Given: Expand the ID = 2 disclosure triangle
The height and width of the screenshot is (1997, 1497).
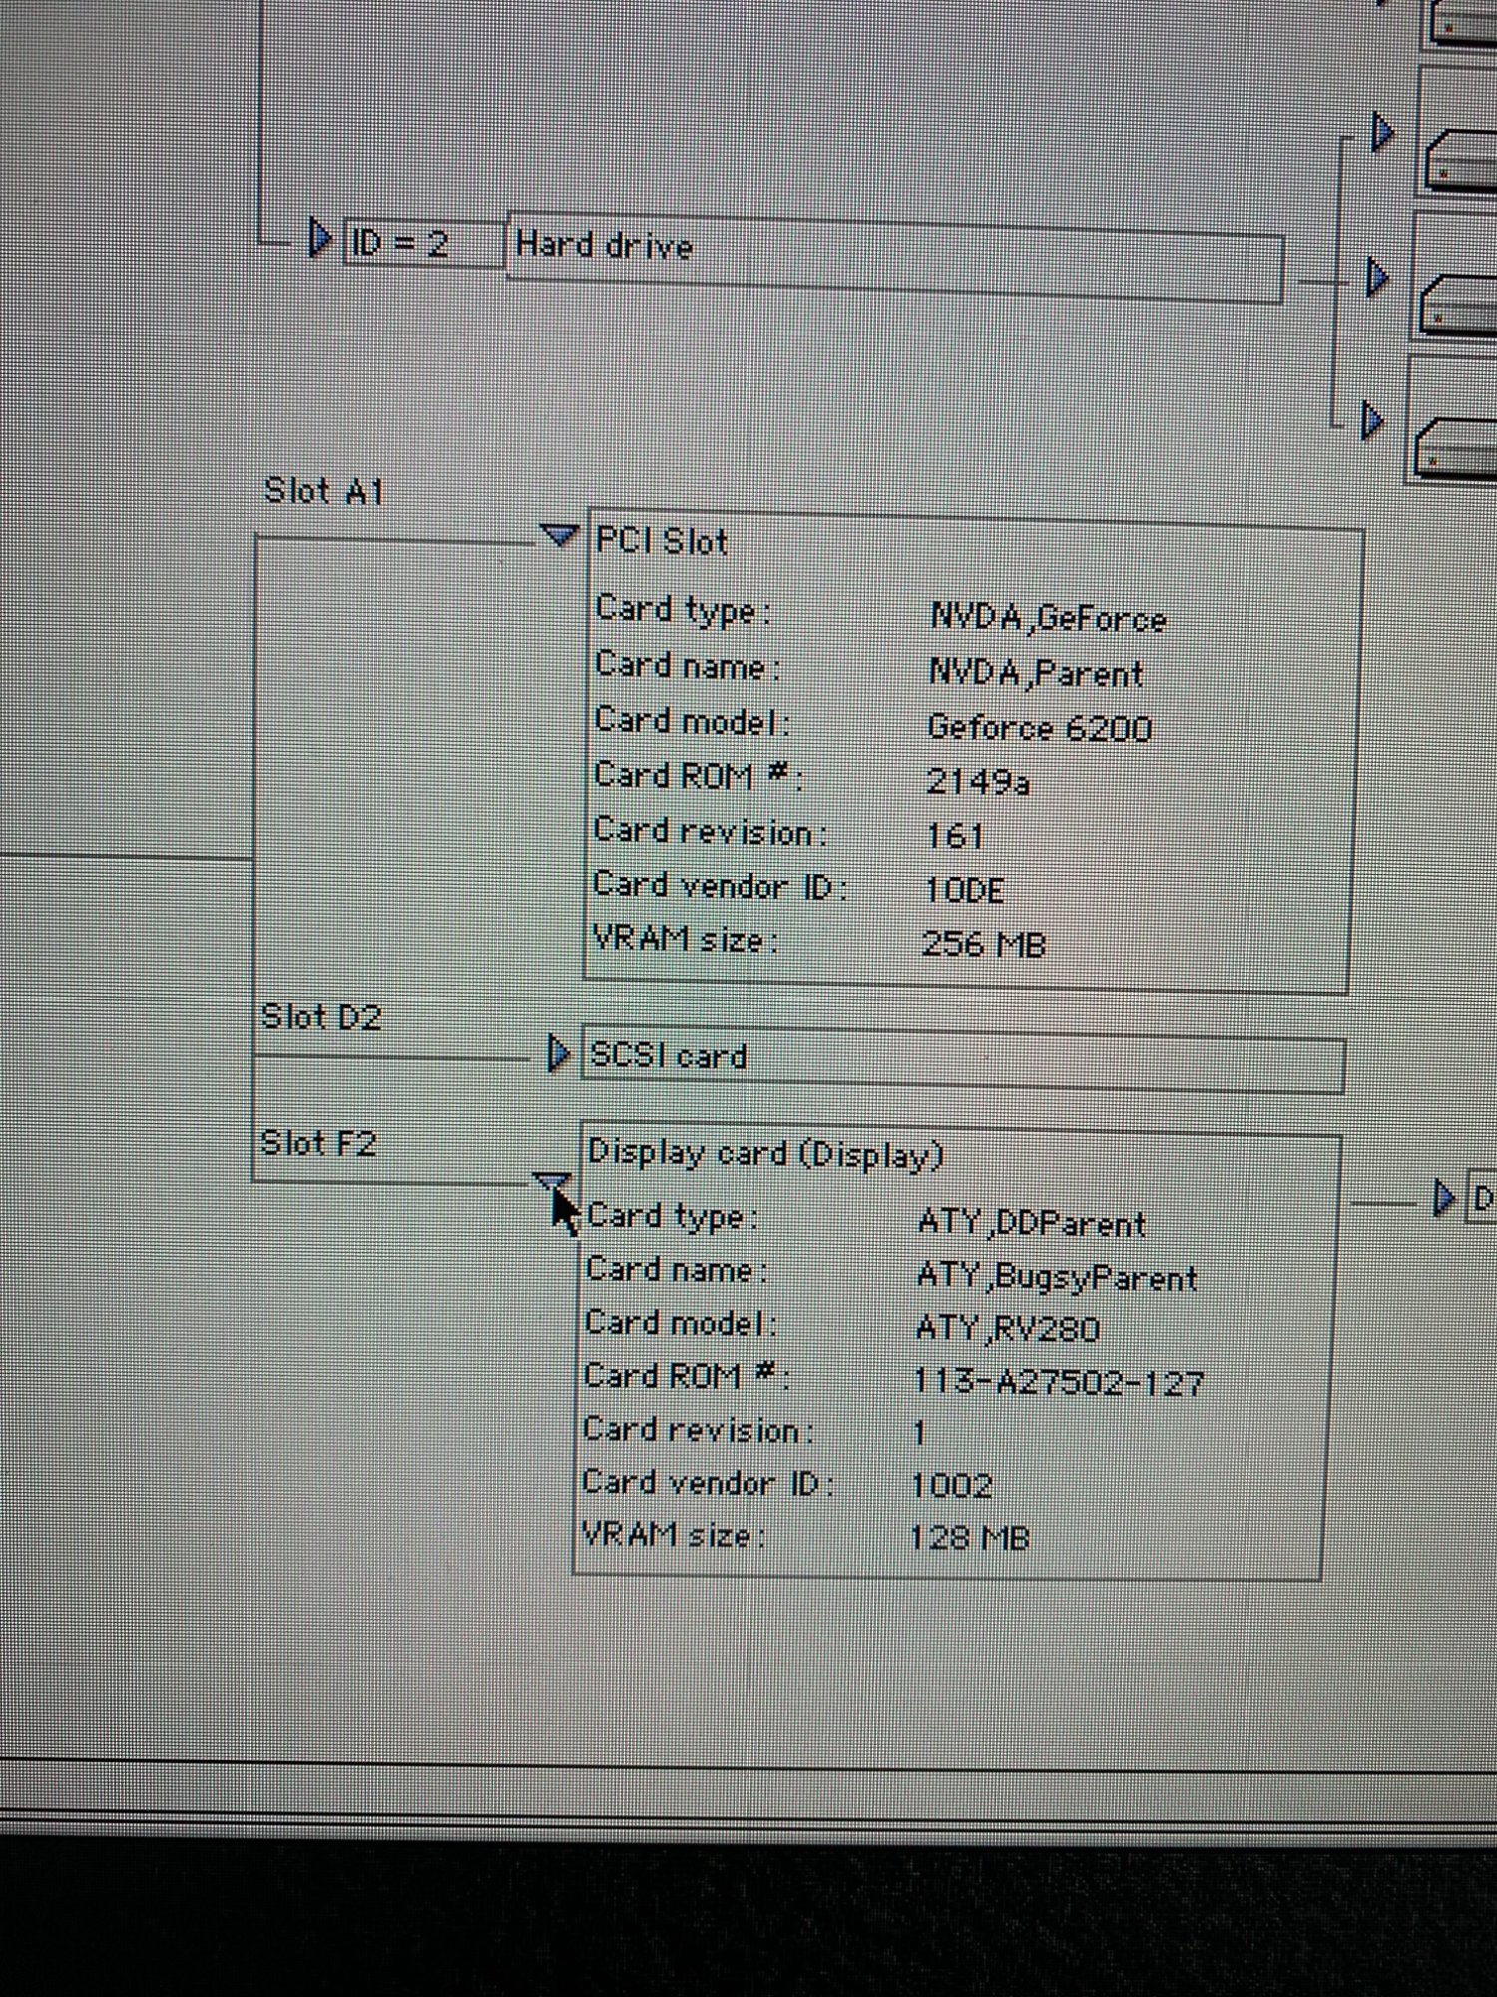Looking at the screenshot, I should point(319,238).
